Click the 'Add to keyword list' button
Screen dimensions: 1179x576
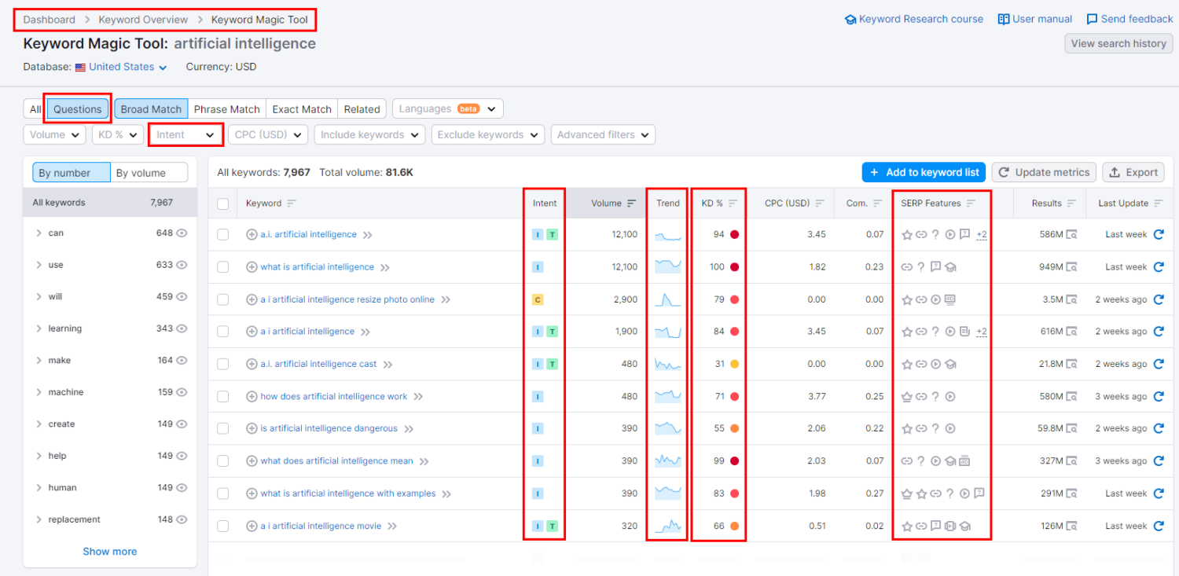(x=924, y=172)
